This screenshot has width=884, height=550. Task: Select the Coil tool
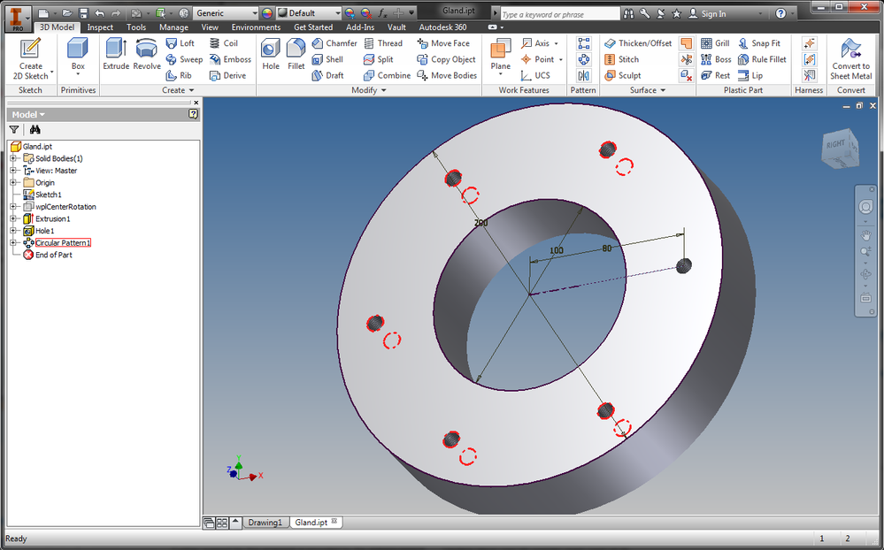tap(223, 42)
